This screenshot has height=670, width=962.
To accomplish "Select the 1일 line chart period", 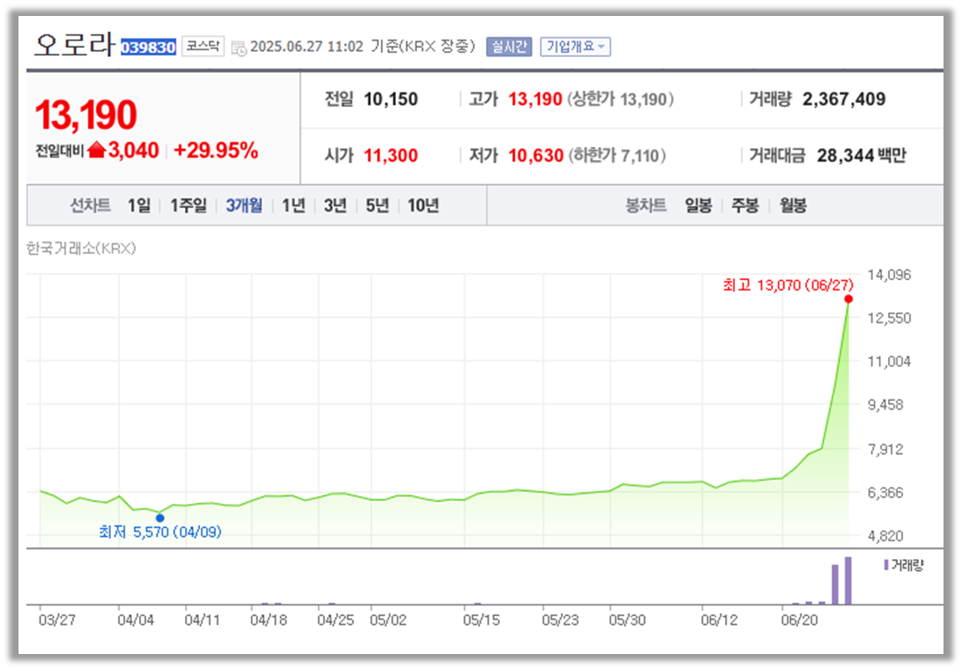I will coord(140,206).
